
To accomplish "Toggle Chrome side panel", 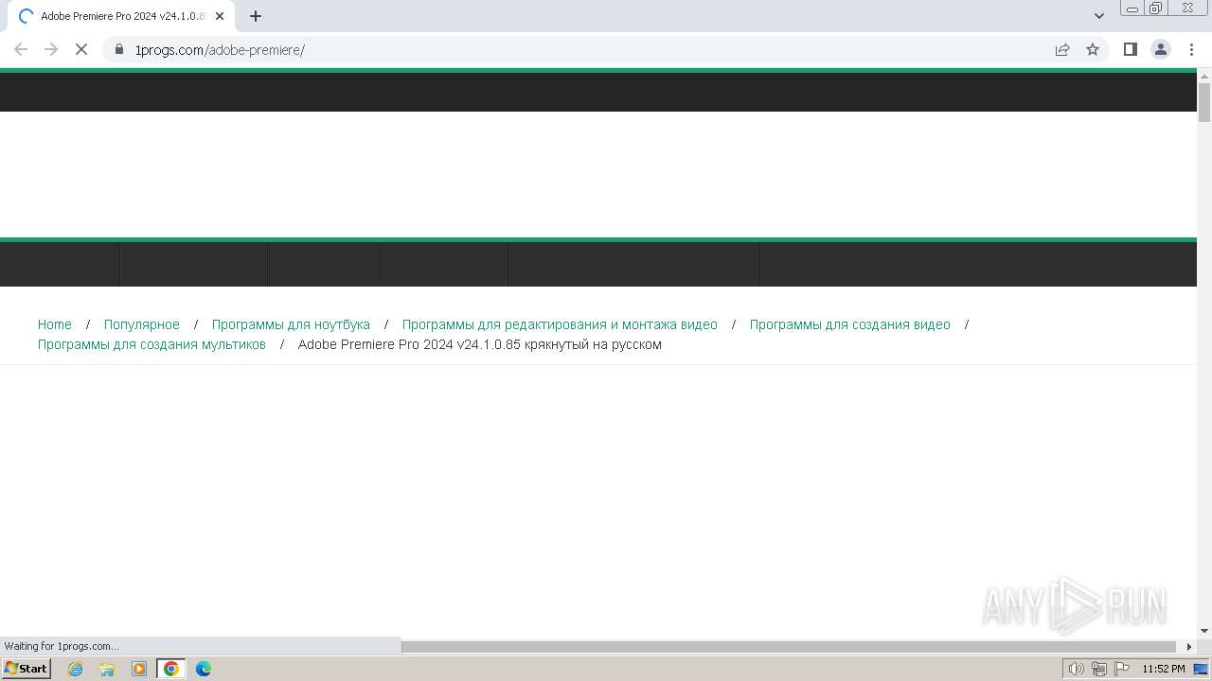I will pos(1130,49).
